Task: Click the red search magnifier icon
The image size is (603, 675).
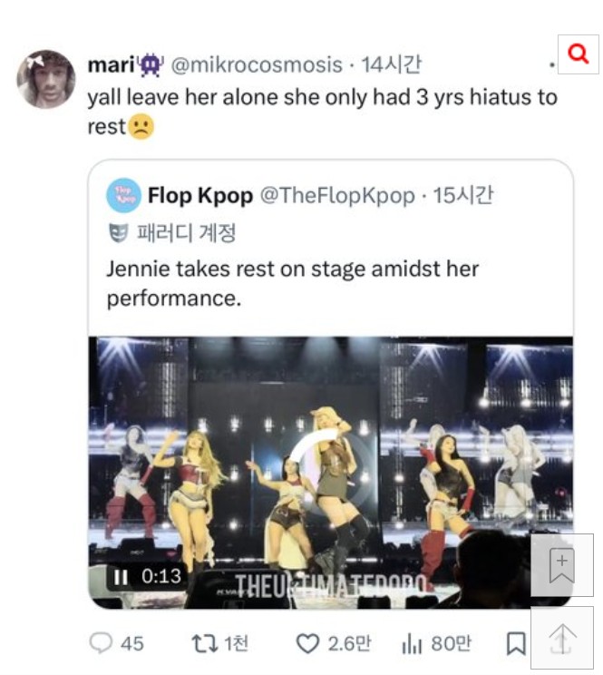Action: 578,54
